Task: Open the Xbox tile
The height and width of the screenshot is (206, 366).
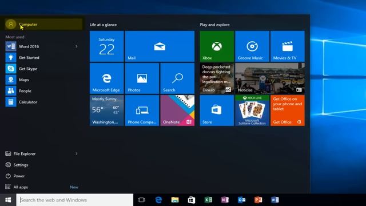Action: click(217, 46)
